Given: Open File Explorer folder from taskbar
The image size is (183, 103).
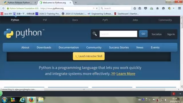Looking at the screenshot, I should click(x=41, y=100).
